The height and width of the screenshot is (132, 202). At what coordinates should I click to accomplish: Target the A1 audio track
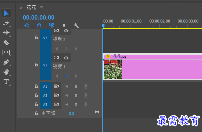pyautogui.click(x=46, y=86)
